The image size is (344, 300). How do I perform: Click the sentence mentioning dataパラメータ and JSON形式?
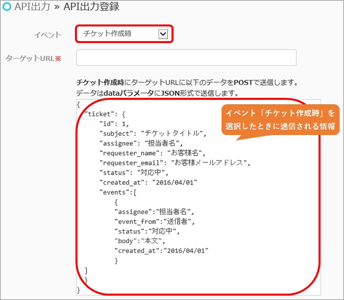click(157, 93)
